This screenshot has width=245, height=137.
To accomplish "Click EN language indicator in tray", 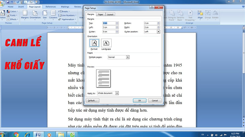I will (203, 135).
